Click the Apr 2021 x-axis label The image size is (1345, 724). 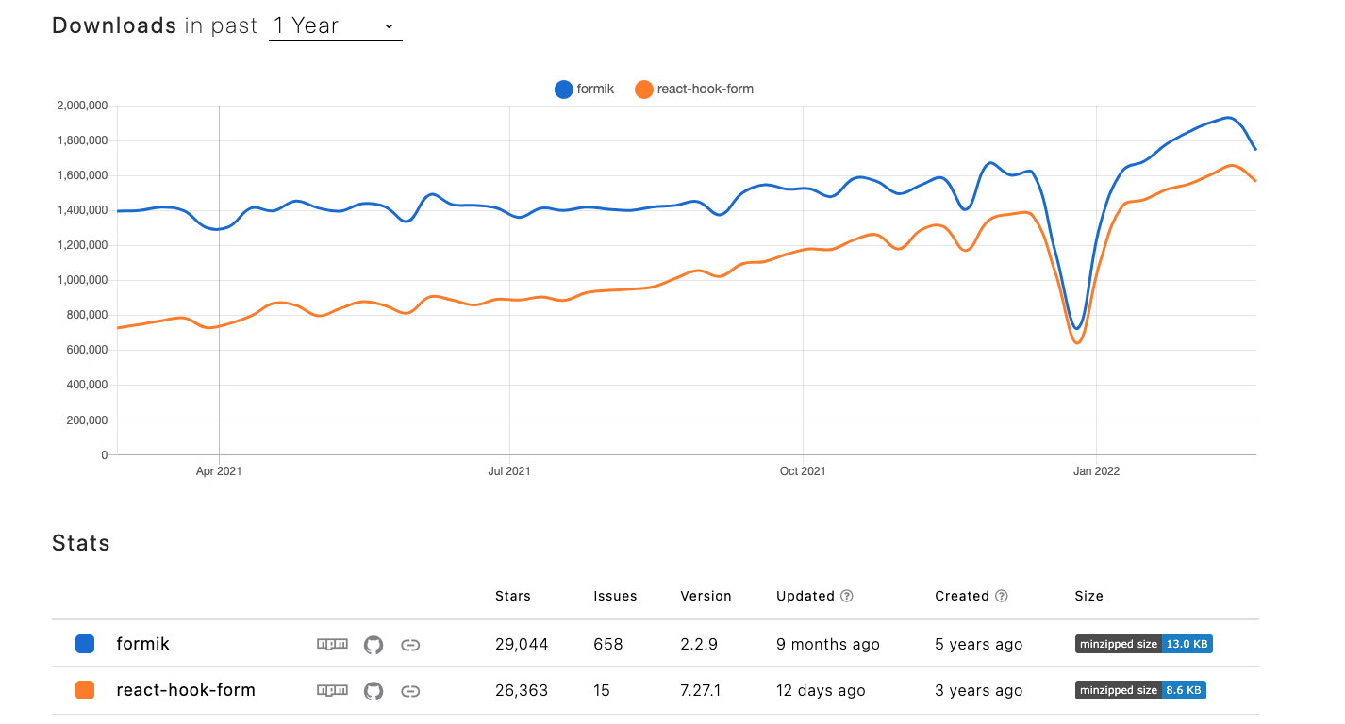coord(219,471)
